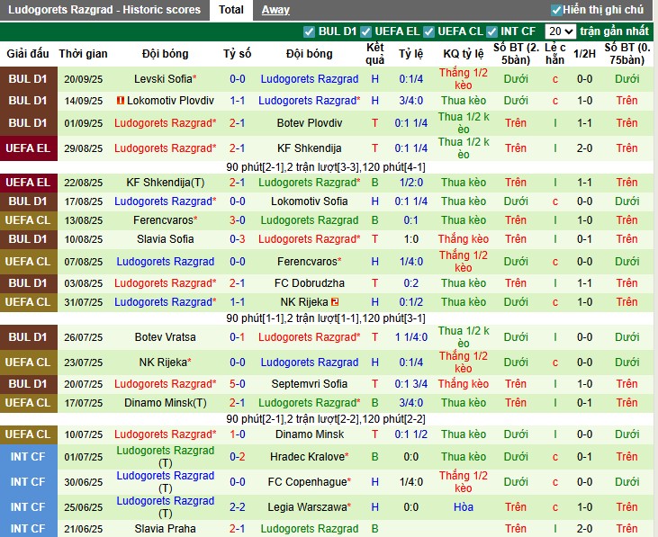Open the Lokomotiv Plovdiv team link

tap(170, 101)
